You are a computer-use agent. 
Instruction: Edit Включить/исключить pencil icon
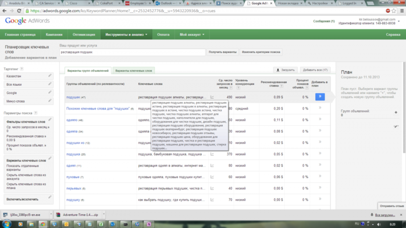click(x=49, y=197)
